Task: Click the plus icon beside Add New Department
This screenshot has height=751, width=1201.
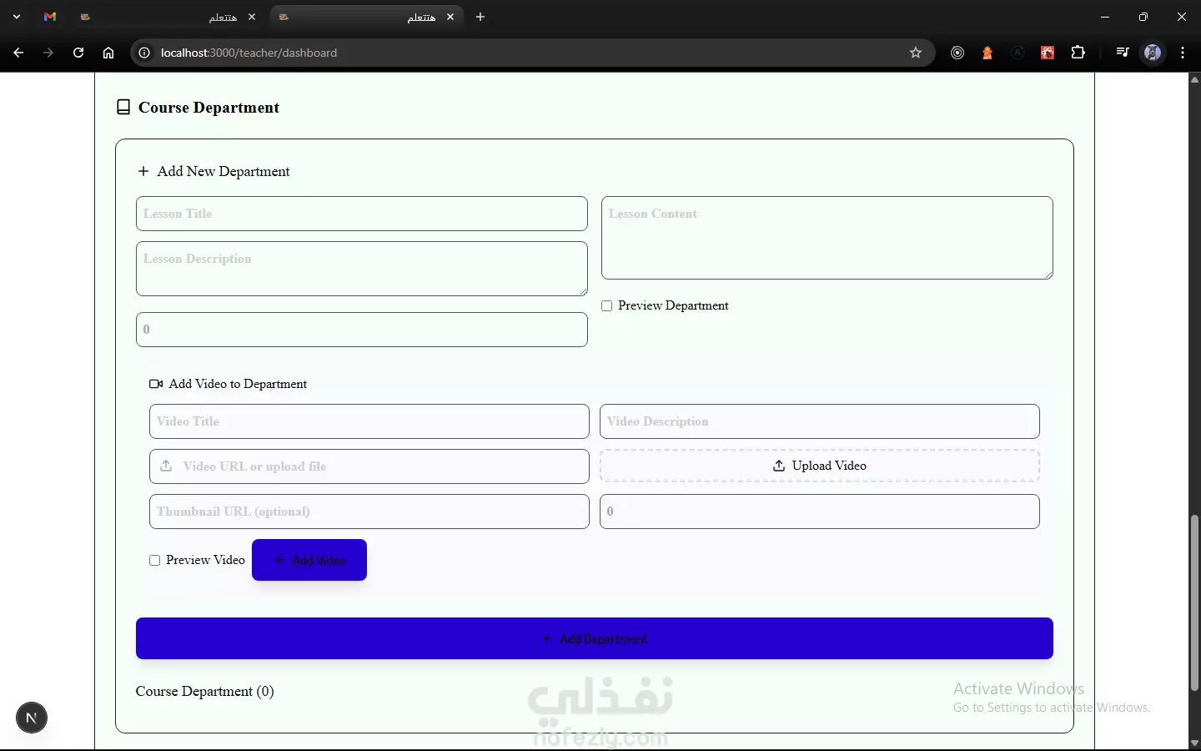Action: point(143,171)
